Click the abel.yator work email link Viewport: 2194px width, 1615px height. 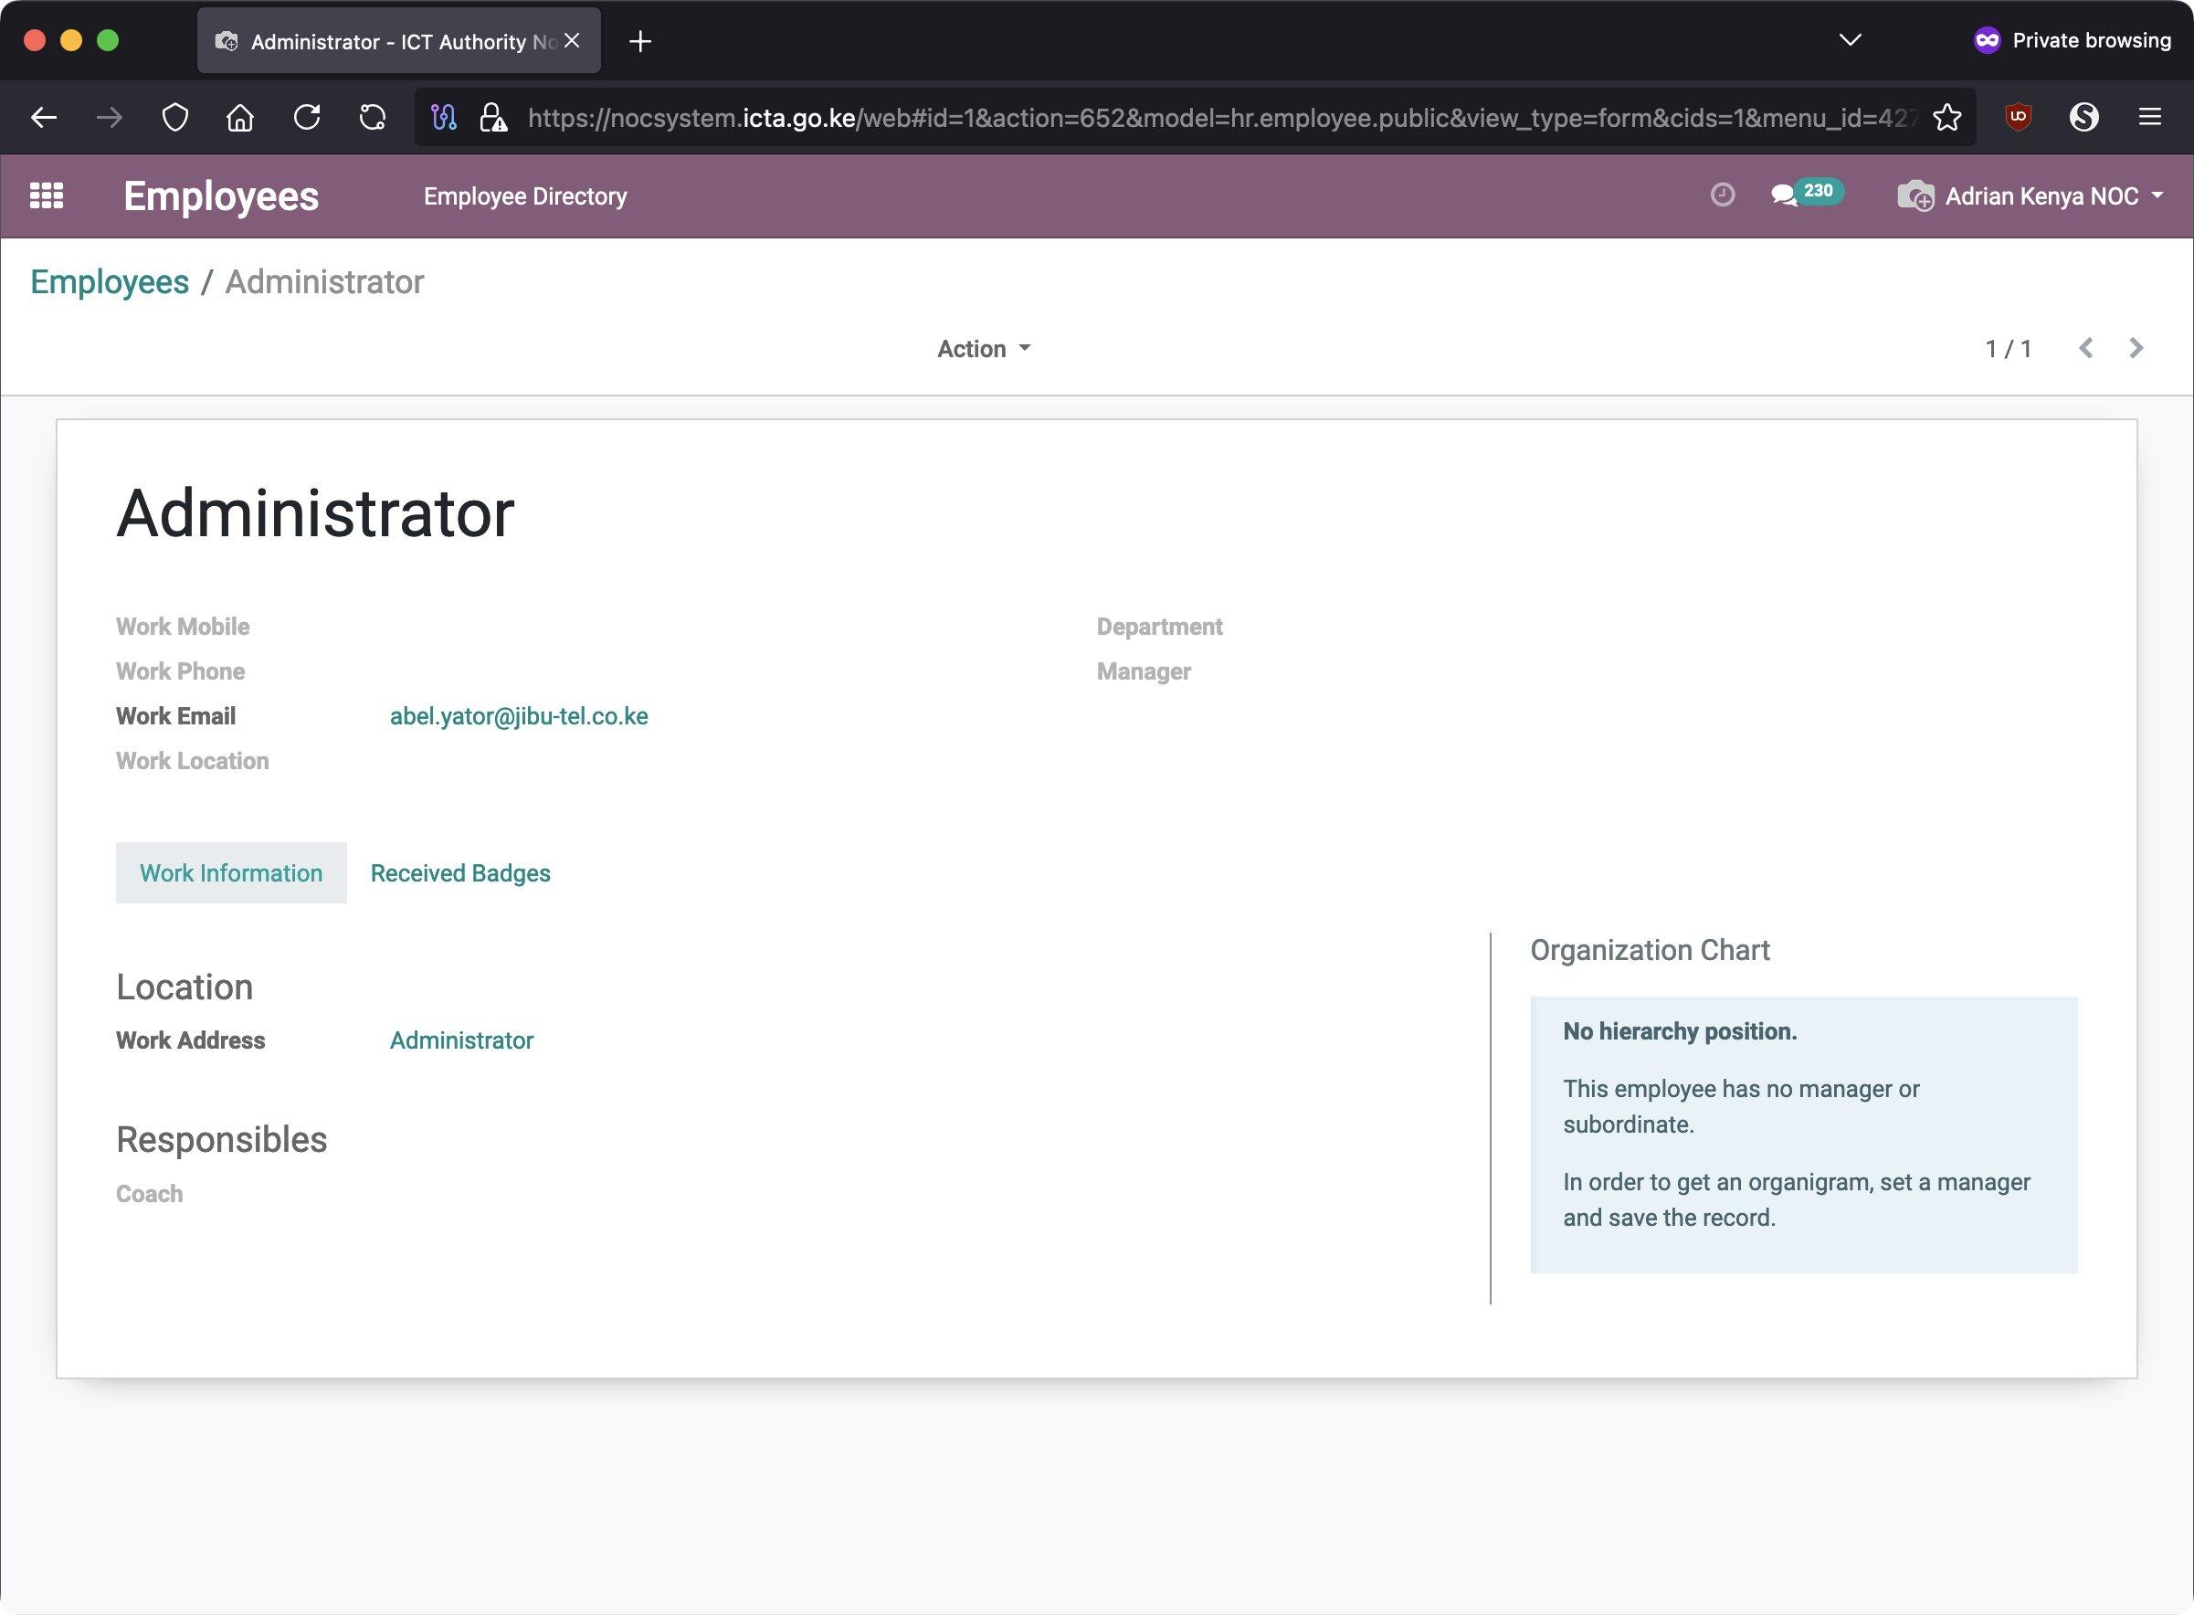(x=519, y=716)
